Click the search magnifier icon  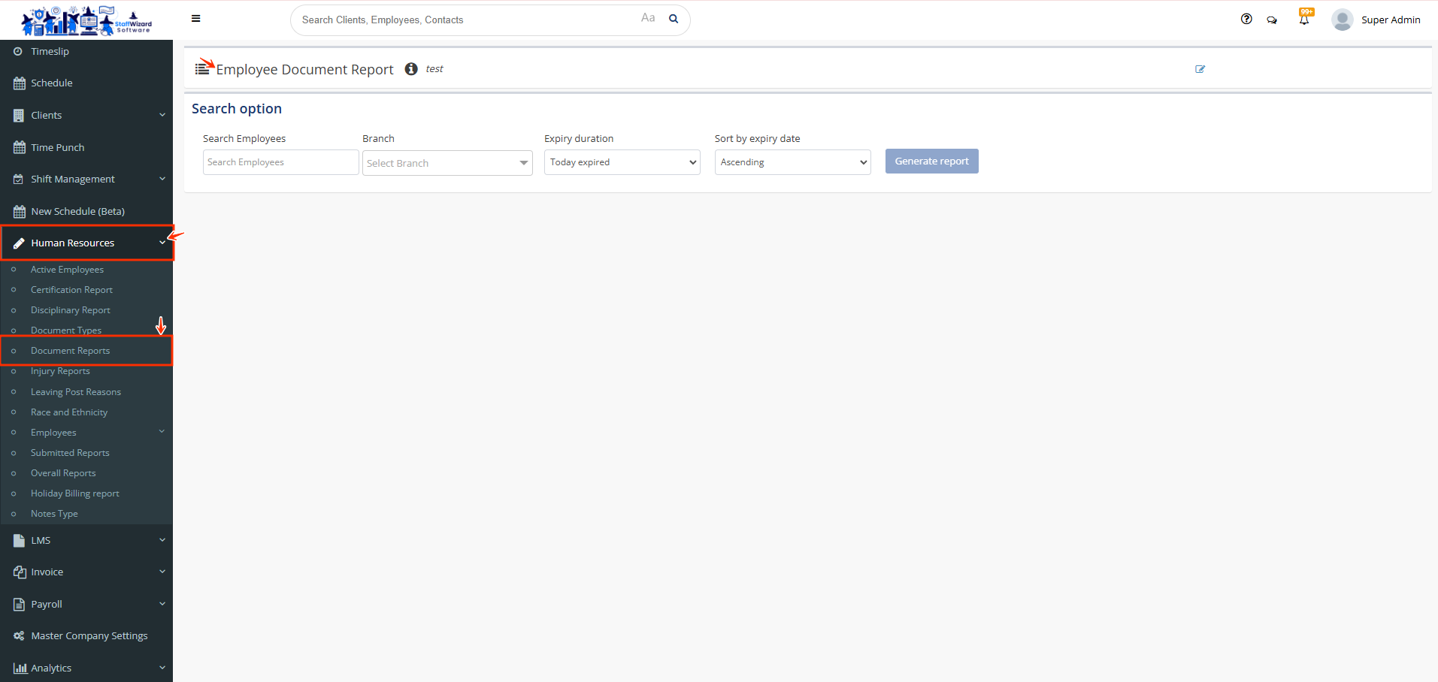click(x=674, y=19)
